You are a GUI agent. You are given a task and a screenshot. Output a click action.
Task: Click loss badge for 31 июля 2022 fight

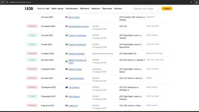(32, 78)
